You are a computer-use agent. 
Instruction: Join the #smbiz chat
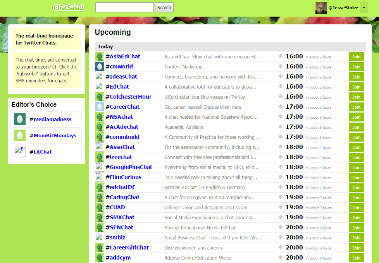[356, 238]
